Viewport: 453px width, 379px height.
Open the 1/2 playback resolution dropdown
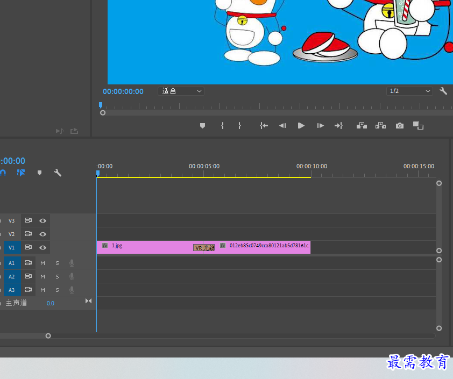point(409,91)
